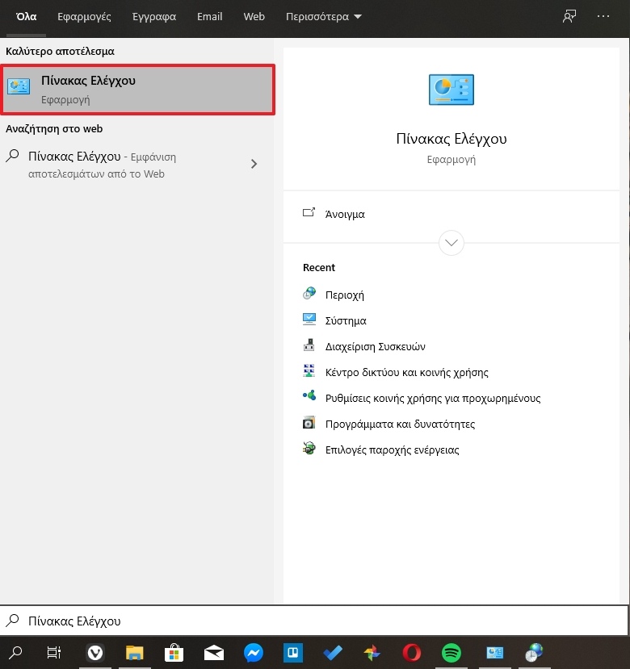Open Opera browser from the taskbar

(x=412, y=652)
